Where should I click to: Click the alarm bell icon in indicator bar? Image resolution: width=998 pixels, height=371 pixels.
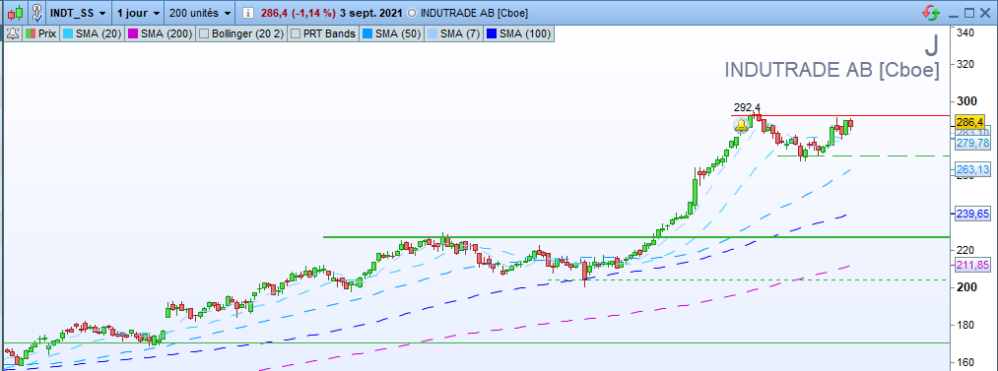pos(13,33)
